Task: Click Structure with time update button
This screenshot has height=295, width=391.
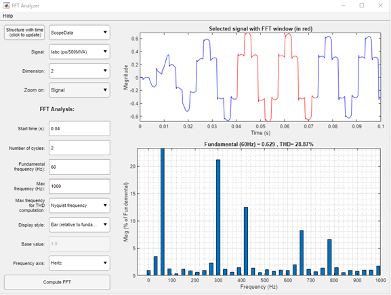Action: 24,33
